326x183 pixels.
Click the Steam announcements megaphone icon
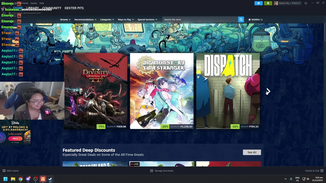coord(258,3)
